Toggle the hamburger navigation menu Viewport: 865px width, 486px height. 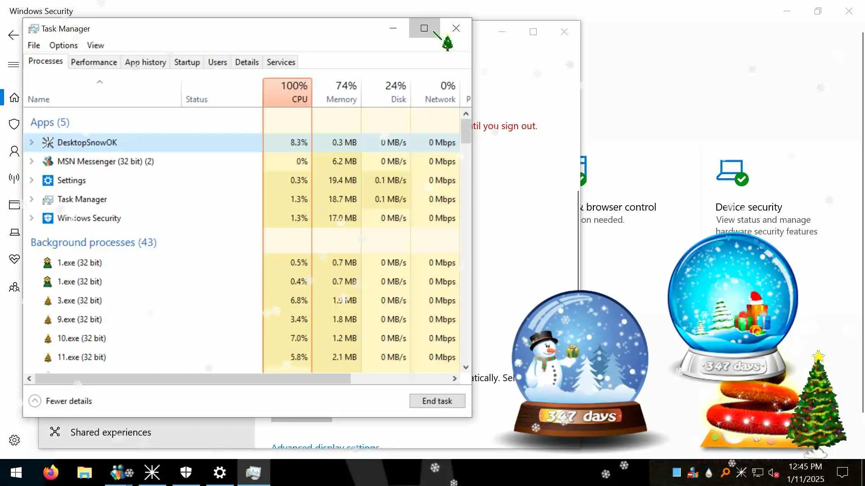[14, 64]
